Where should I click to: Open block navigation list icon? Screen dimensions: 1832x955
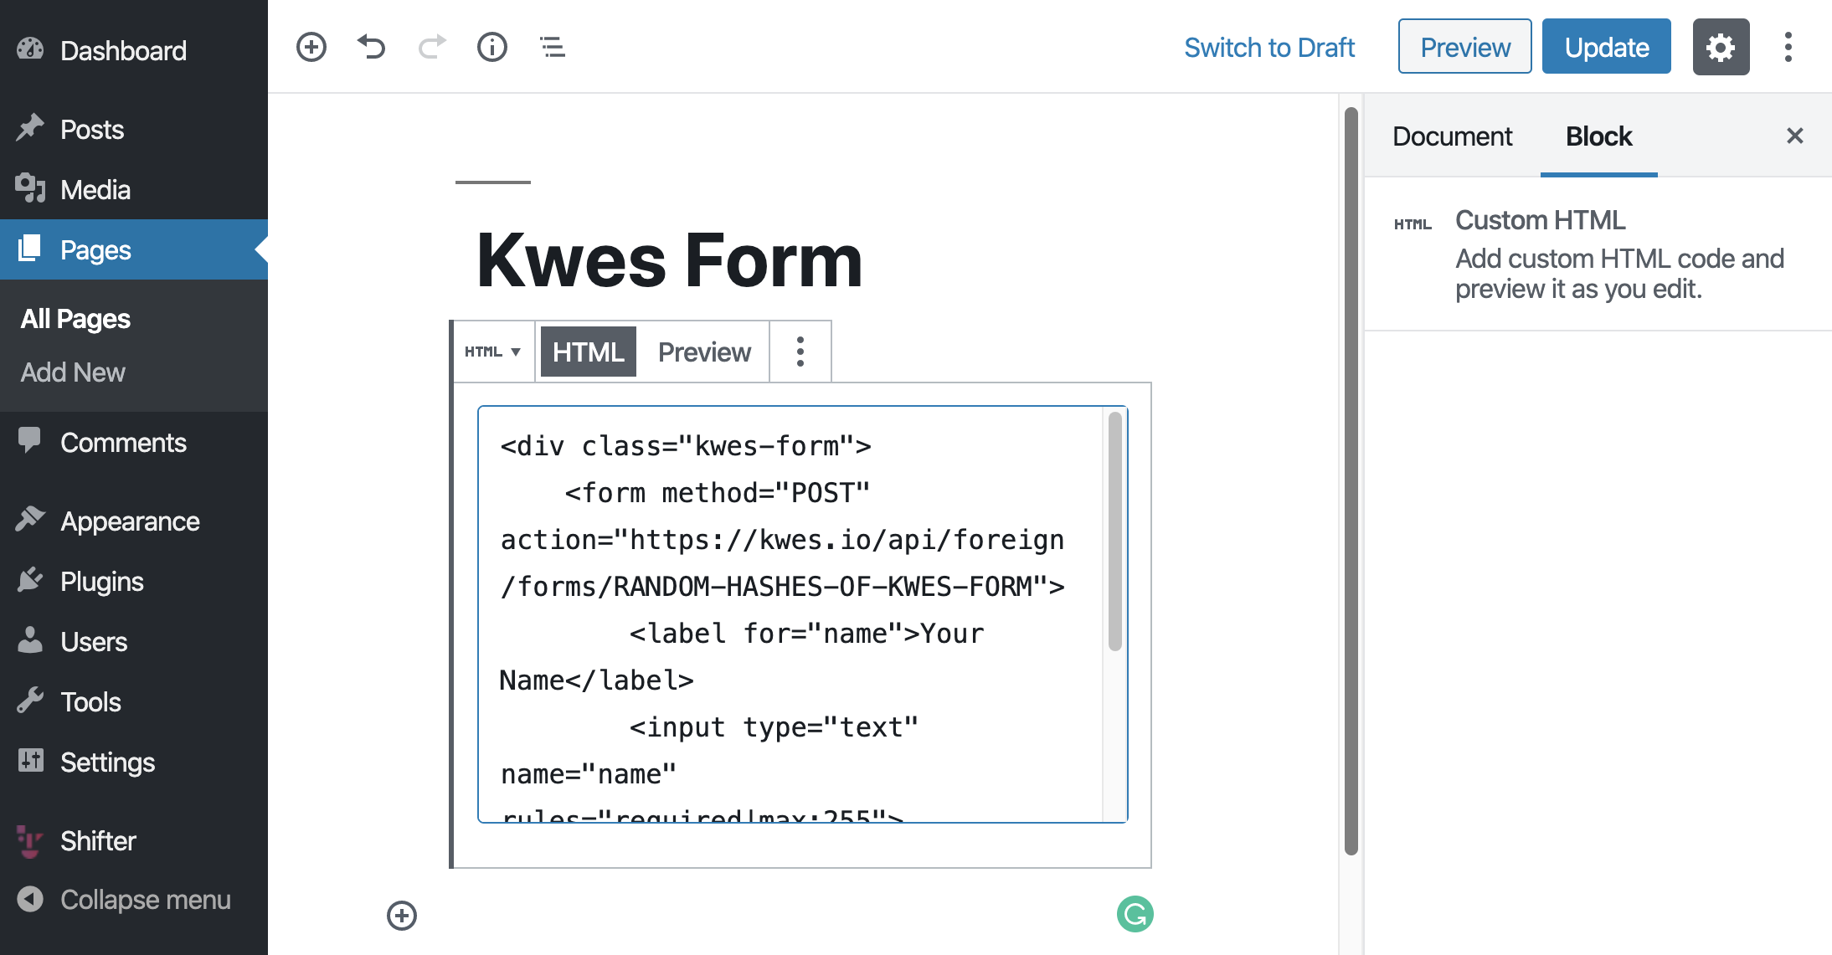pyautogui.click(x=553, y=47)
